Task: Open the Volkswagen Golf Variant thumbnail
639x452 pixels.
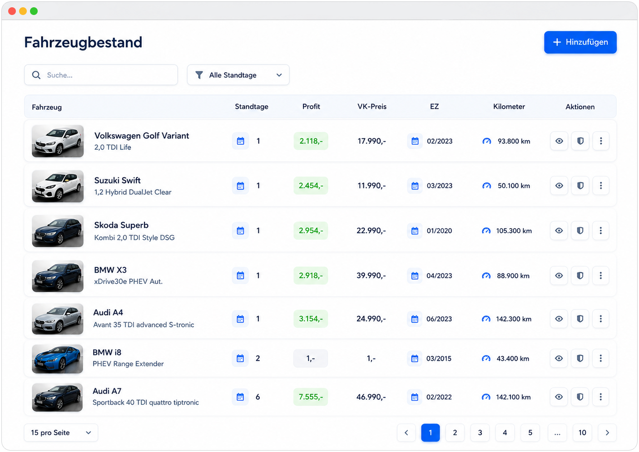Action: coord(58,141)
